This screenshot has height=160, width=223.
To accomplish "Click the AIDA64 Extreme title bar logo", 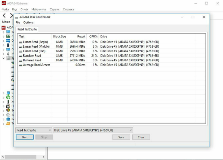I will coord(4,3).
